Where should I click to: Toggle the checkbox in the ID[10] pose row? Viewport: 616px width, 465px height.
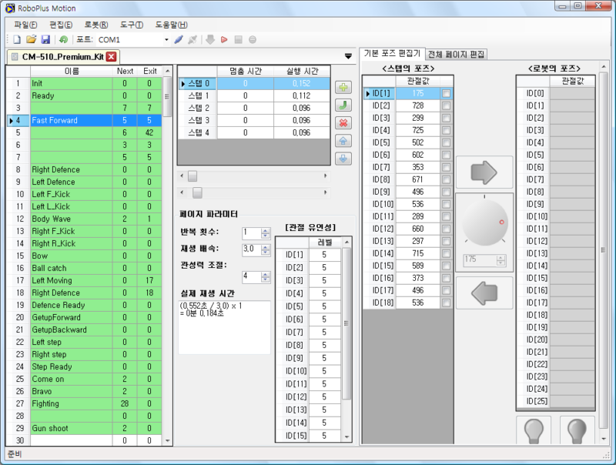pyautogui.click(x=446, y=204)
